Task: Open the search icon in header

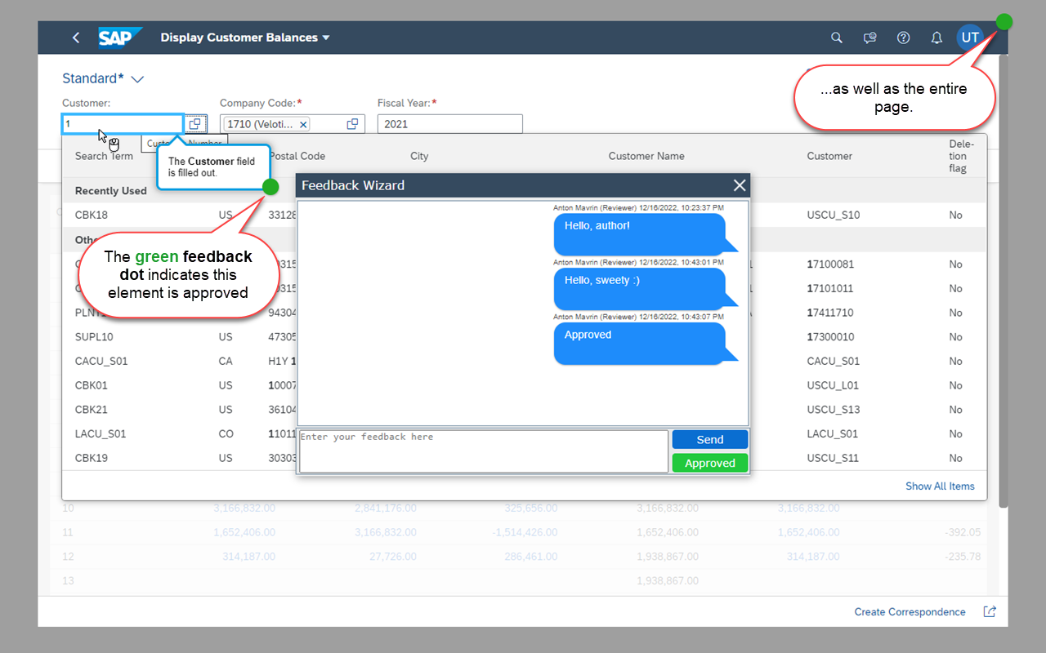Action: click(837, 38)
